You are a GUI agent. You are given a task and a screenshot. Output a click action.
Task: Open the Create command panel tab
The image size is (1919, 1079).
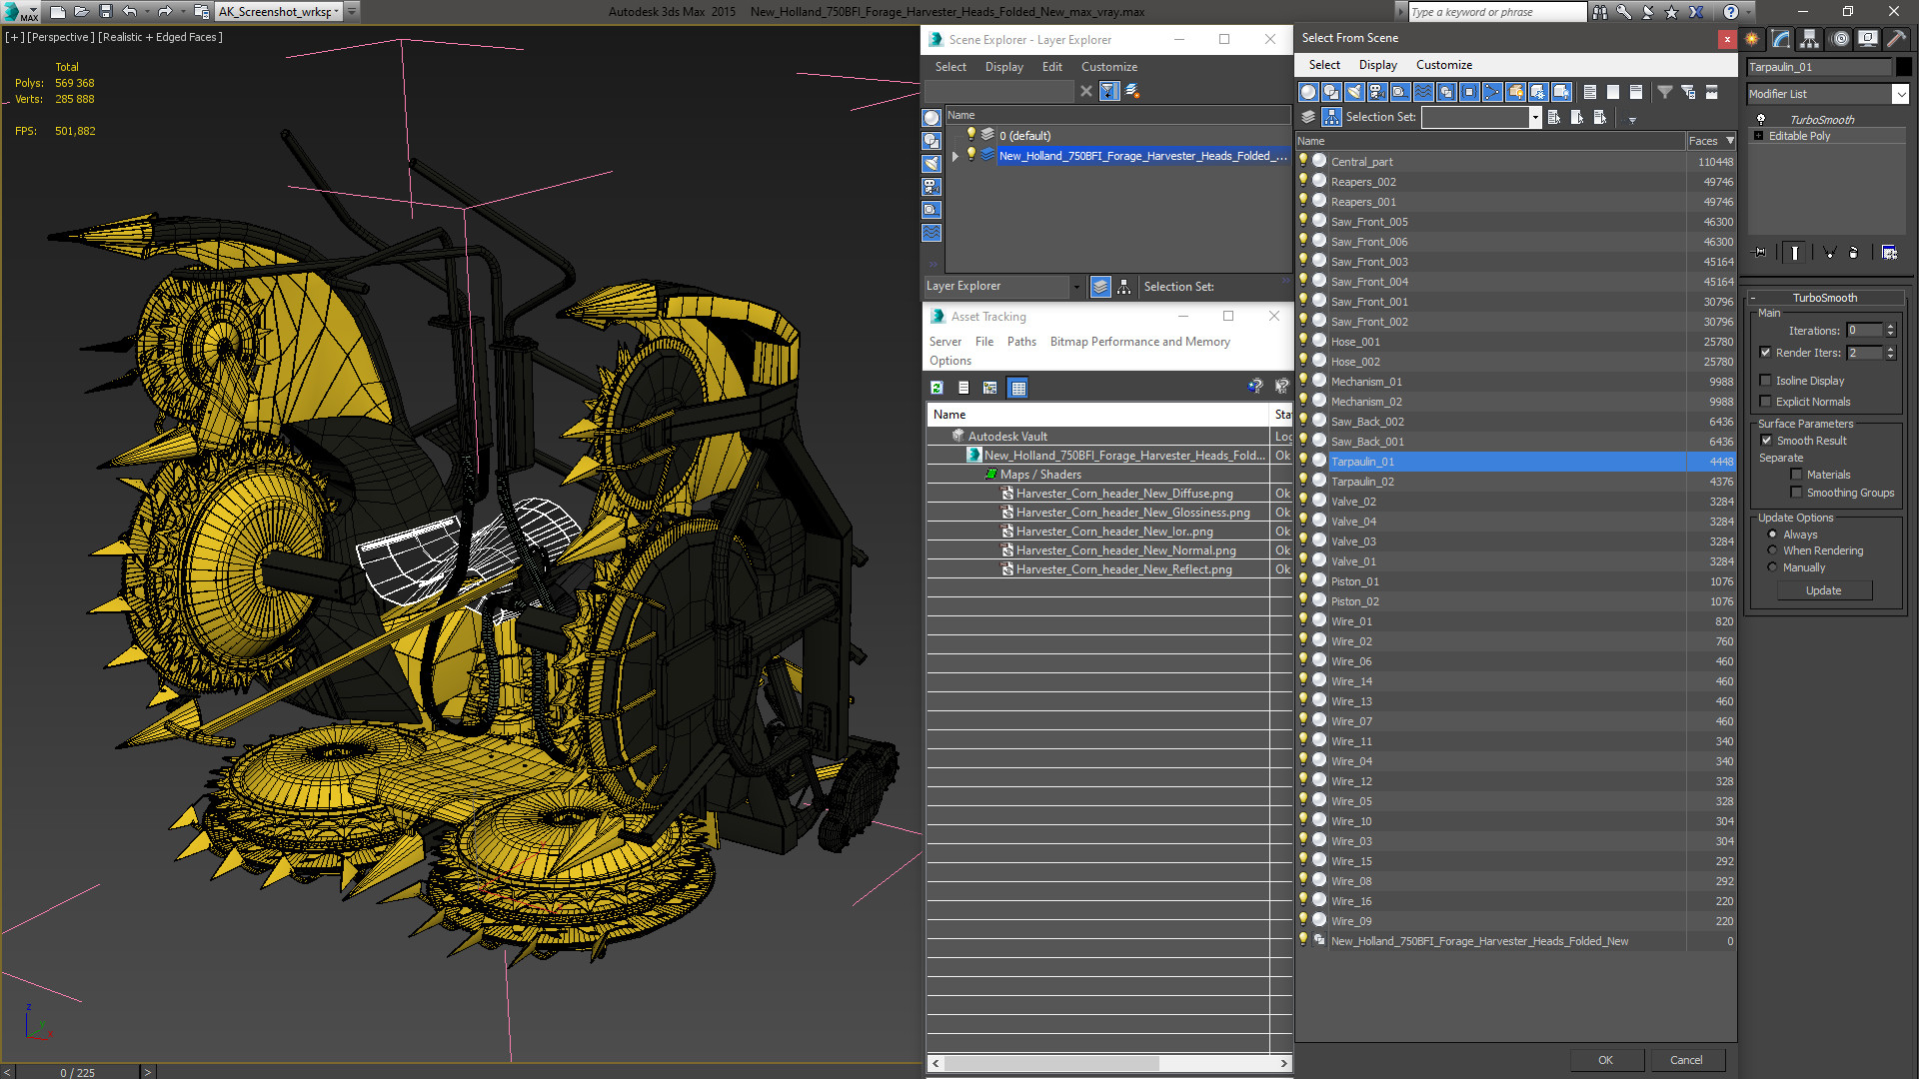point(1752,39)
